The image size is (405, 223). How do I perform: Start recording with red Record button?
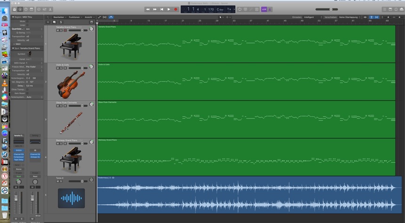click(176, 9)
